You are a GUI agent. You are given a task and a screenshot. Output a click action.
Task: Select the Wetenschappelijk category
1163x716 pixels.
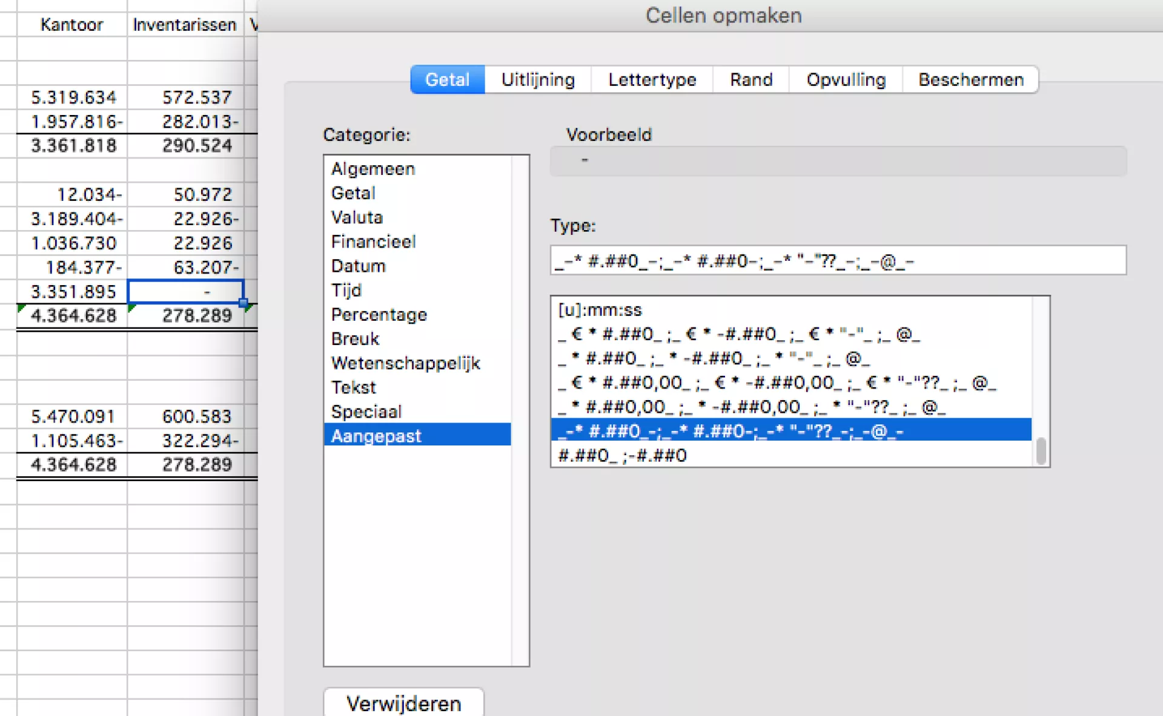(x=405, y=363)
